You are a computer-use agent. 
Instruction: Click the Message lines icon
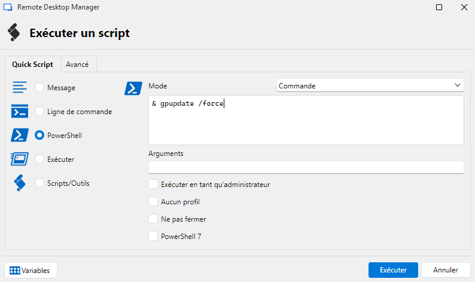click(x=20, y=87)
